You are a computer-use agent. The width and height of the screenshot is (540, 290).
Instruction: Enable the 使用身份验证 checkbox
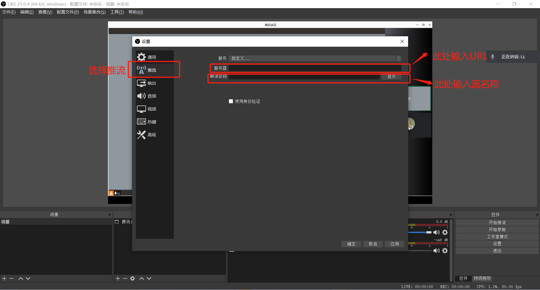[231, 101]
